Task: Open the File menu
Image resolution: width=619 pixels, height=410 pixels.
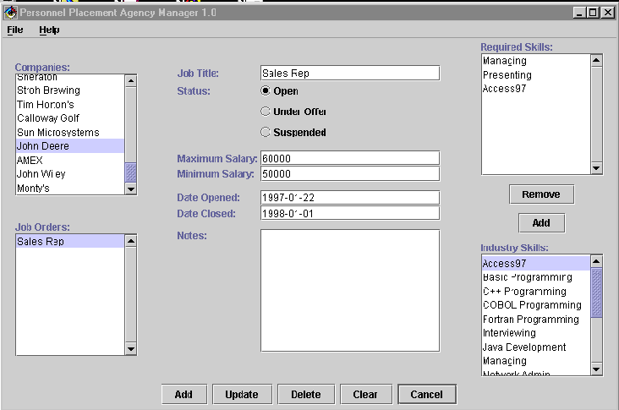Action: (15, 30)
